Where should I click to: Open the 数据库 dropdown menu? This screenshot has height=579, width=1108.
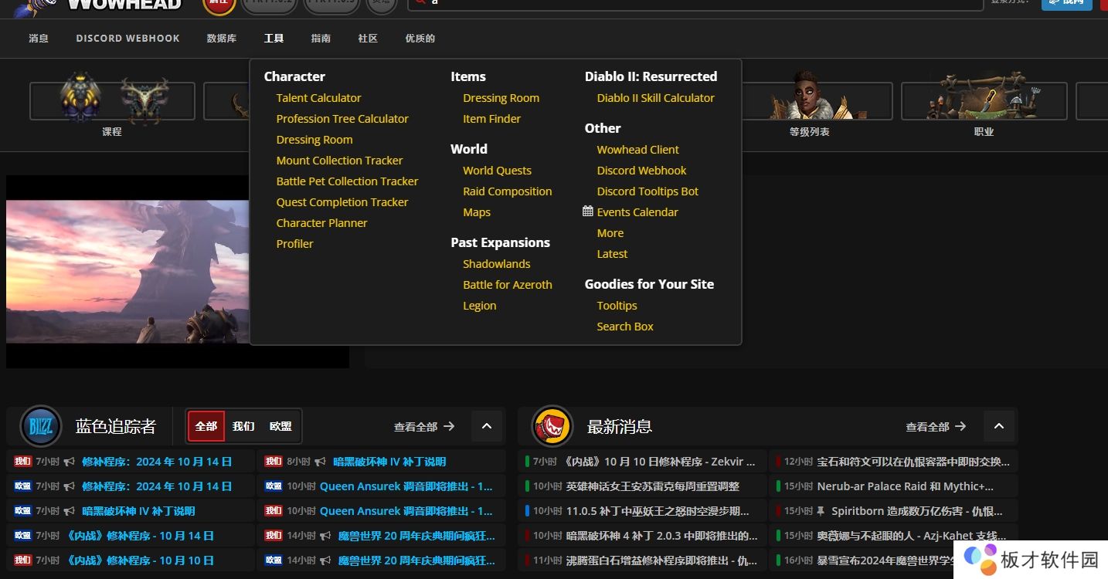click(222, 39)
